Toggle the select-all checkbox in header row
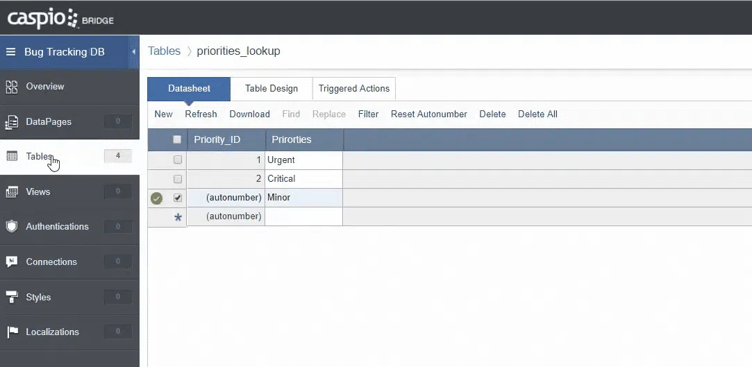 pyautogui.click(x=177, y=139)
